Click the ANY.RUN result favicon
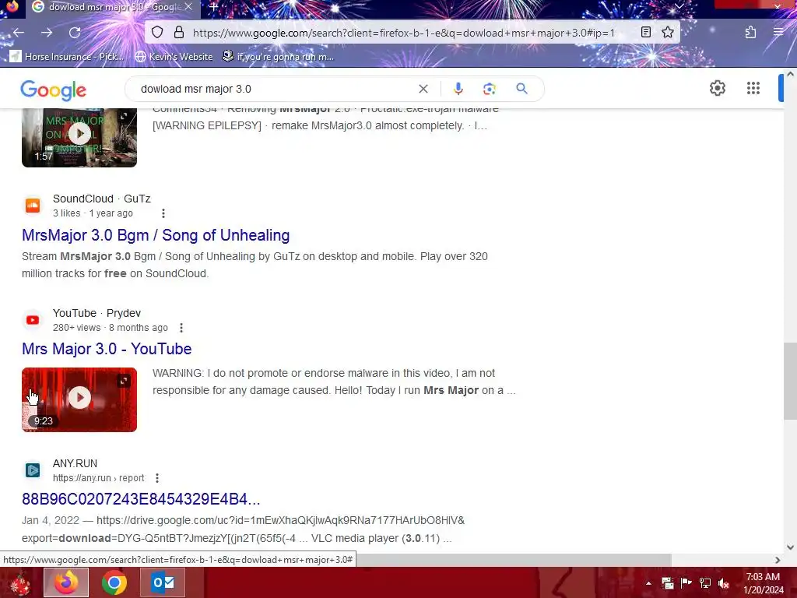 pyautogui.click(x=33, y=470)
